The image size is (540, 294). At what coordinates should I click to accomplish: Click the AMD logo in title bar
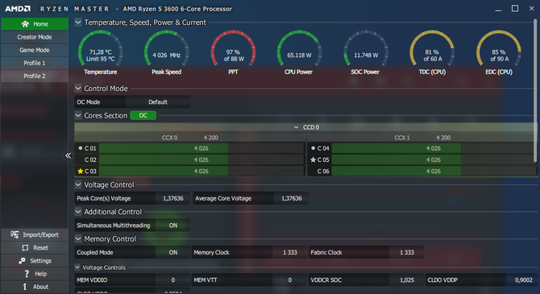click(18, 9)
